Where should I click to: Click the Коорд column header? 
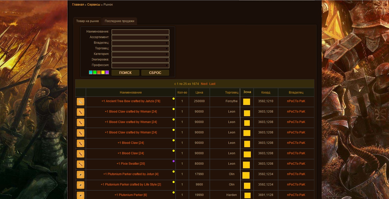(x=266, y=93)
